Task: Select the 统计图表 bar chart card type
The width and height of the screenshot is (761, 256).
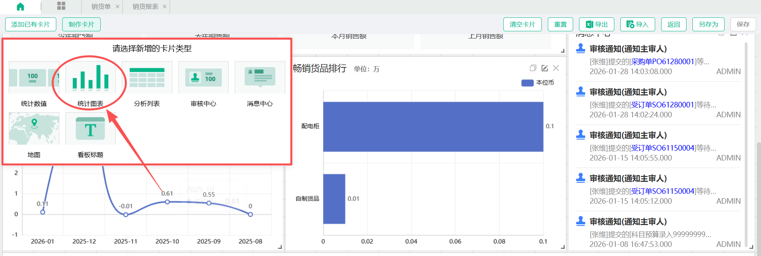Action: (90, 78)
